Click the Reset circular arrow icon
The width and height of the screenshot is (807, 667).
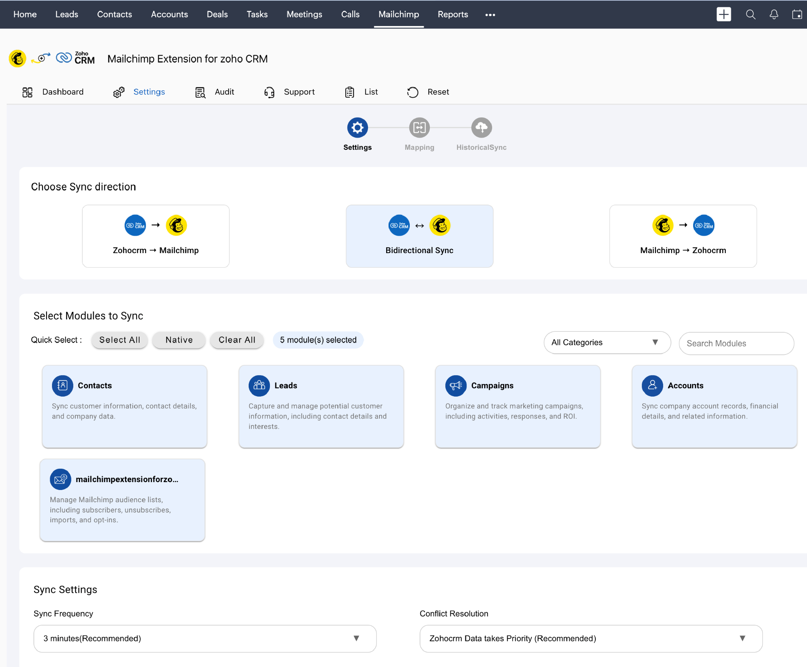(413, 92)
